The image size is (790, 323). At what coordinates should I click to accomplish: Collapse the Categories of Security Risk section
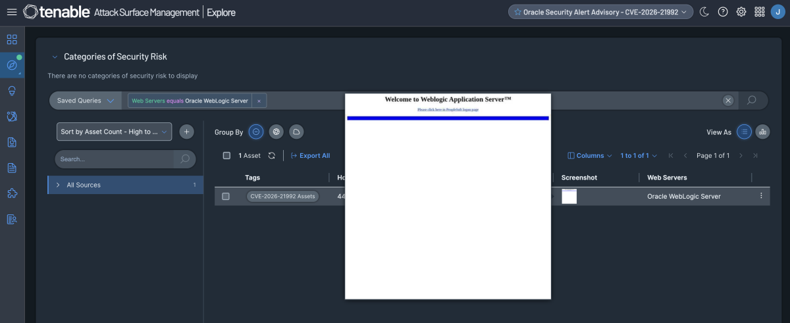55,57
